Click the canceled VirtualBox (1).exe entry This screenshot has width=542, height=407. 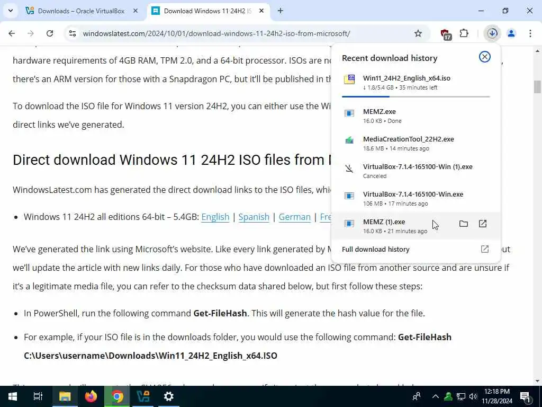point(415,171)
